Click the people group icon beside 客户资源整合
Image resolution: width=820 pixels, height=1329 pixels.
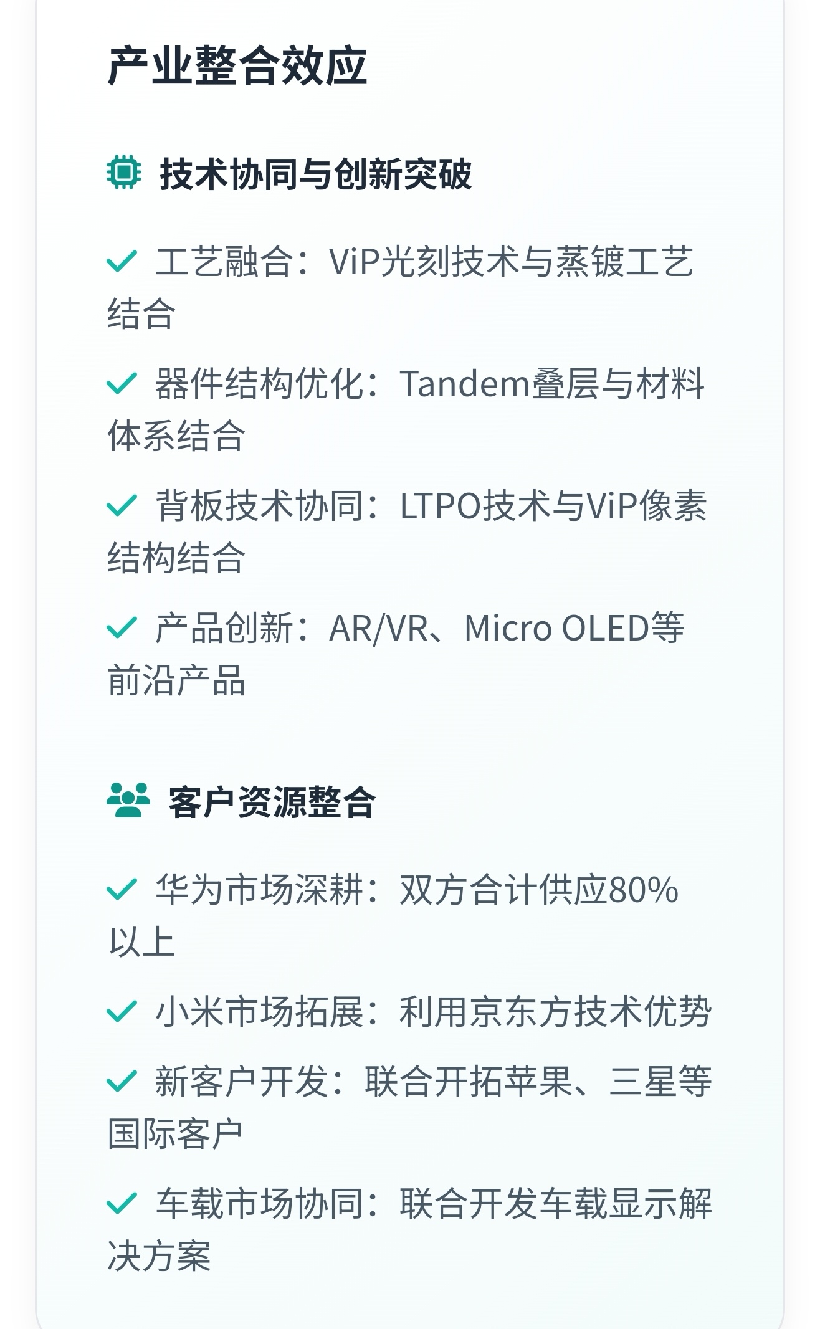coord(128,800)
